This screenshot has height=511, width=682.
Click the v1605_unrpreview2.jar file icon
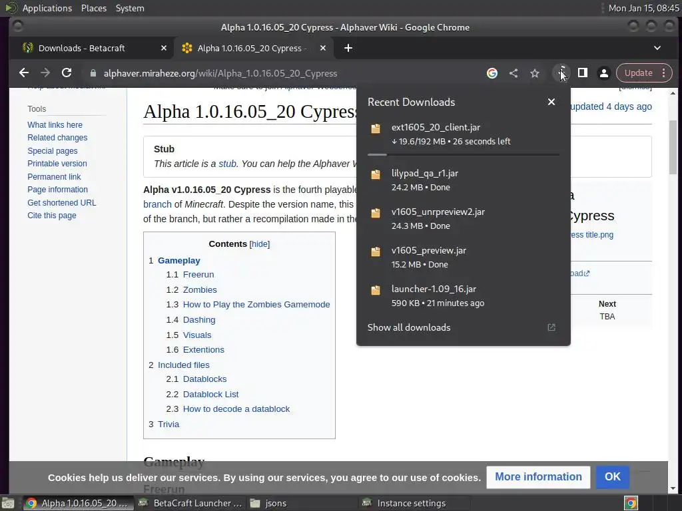(x=376, y=214)
